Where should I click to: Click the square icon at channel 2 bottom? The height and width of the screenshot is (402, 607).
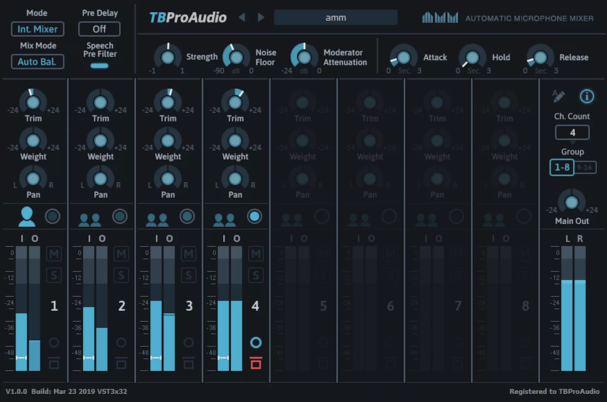pos(121,363)
